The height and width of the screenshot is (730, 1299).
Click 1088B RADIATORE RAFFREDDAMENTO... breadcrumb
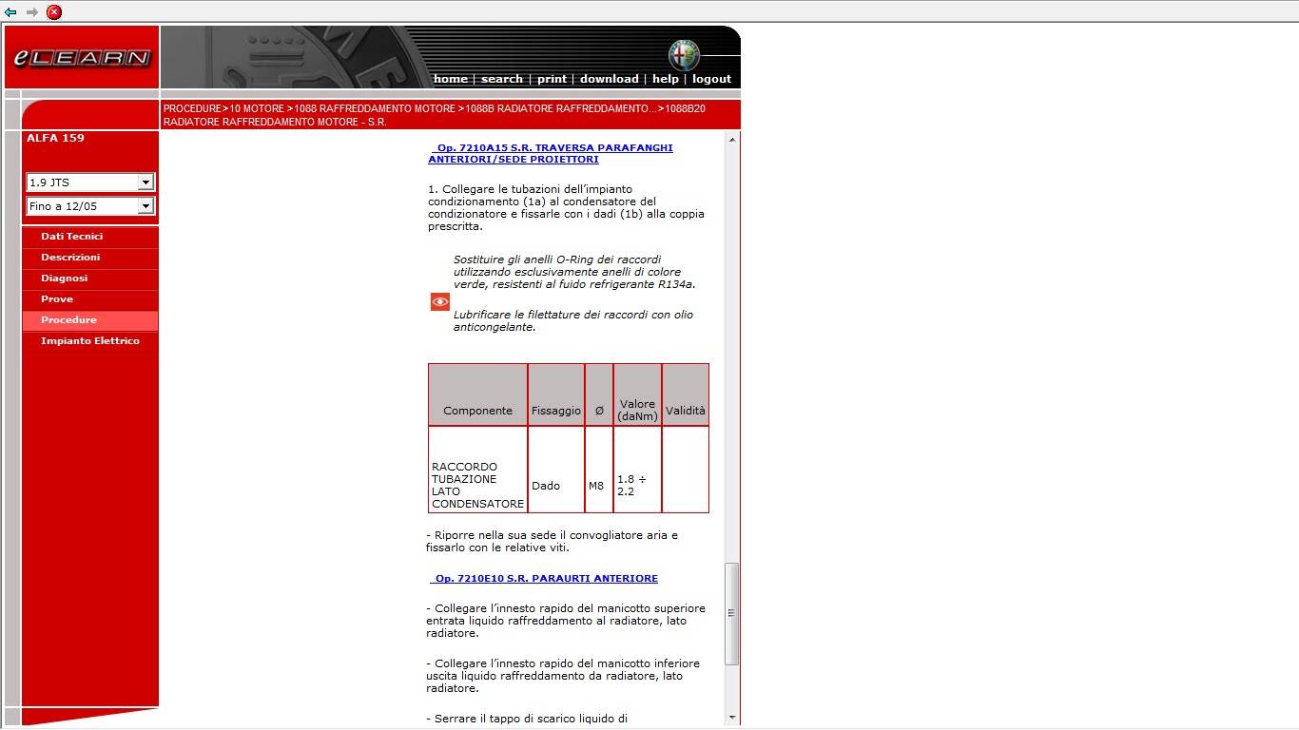point(561,109)
